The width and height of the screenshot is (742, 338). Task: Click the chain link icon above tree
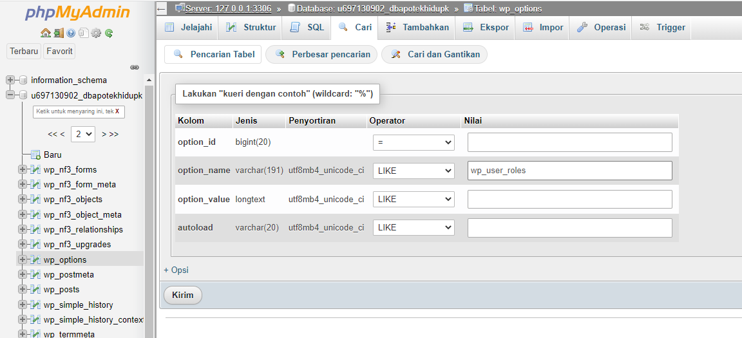[135, 67]
